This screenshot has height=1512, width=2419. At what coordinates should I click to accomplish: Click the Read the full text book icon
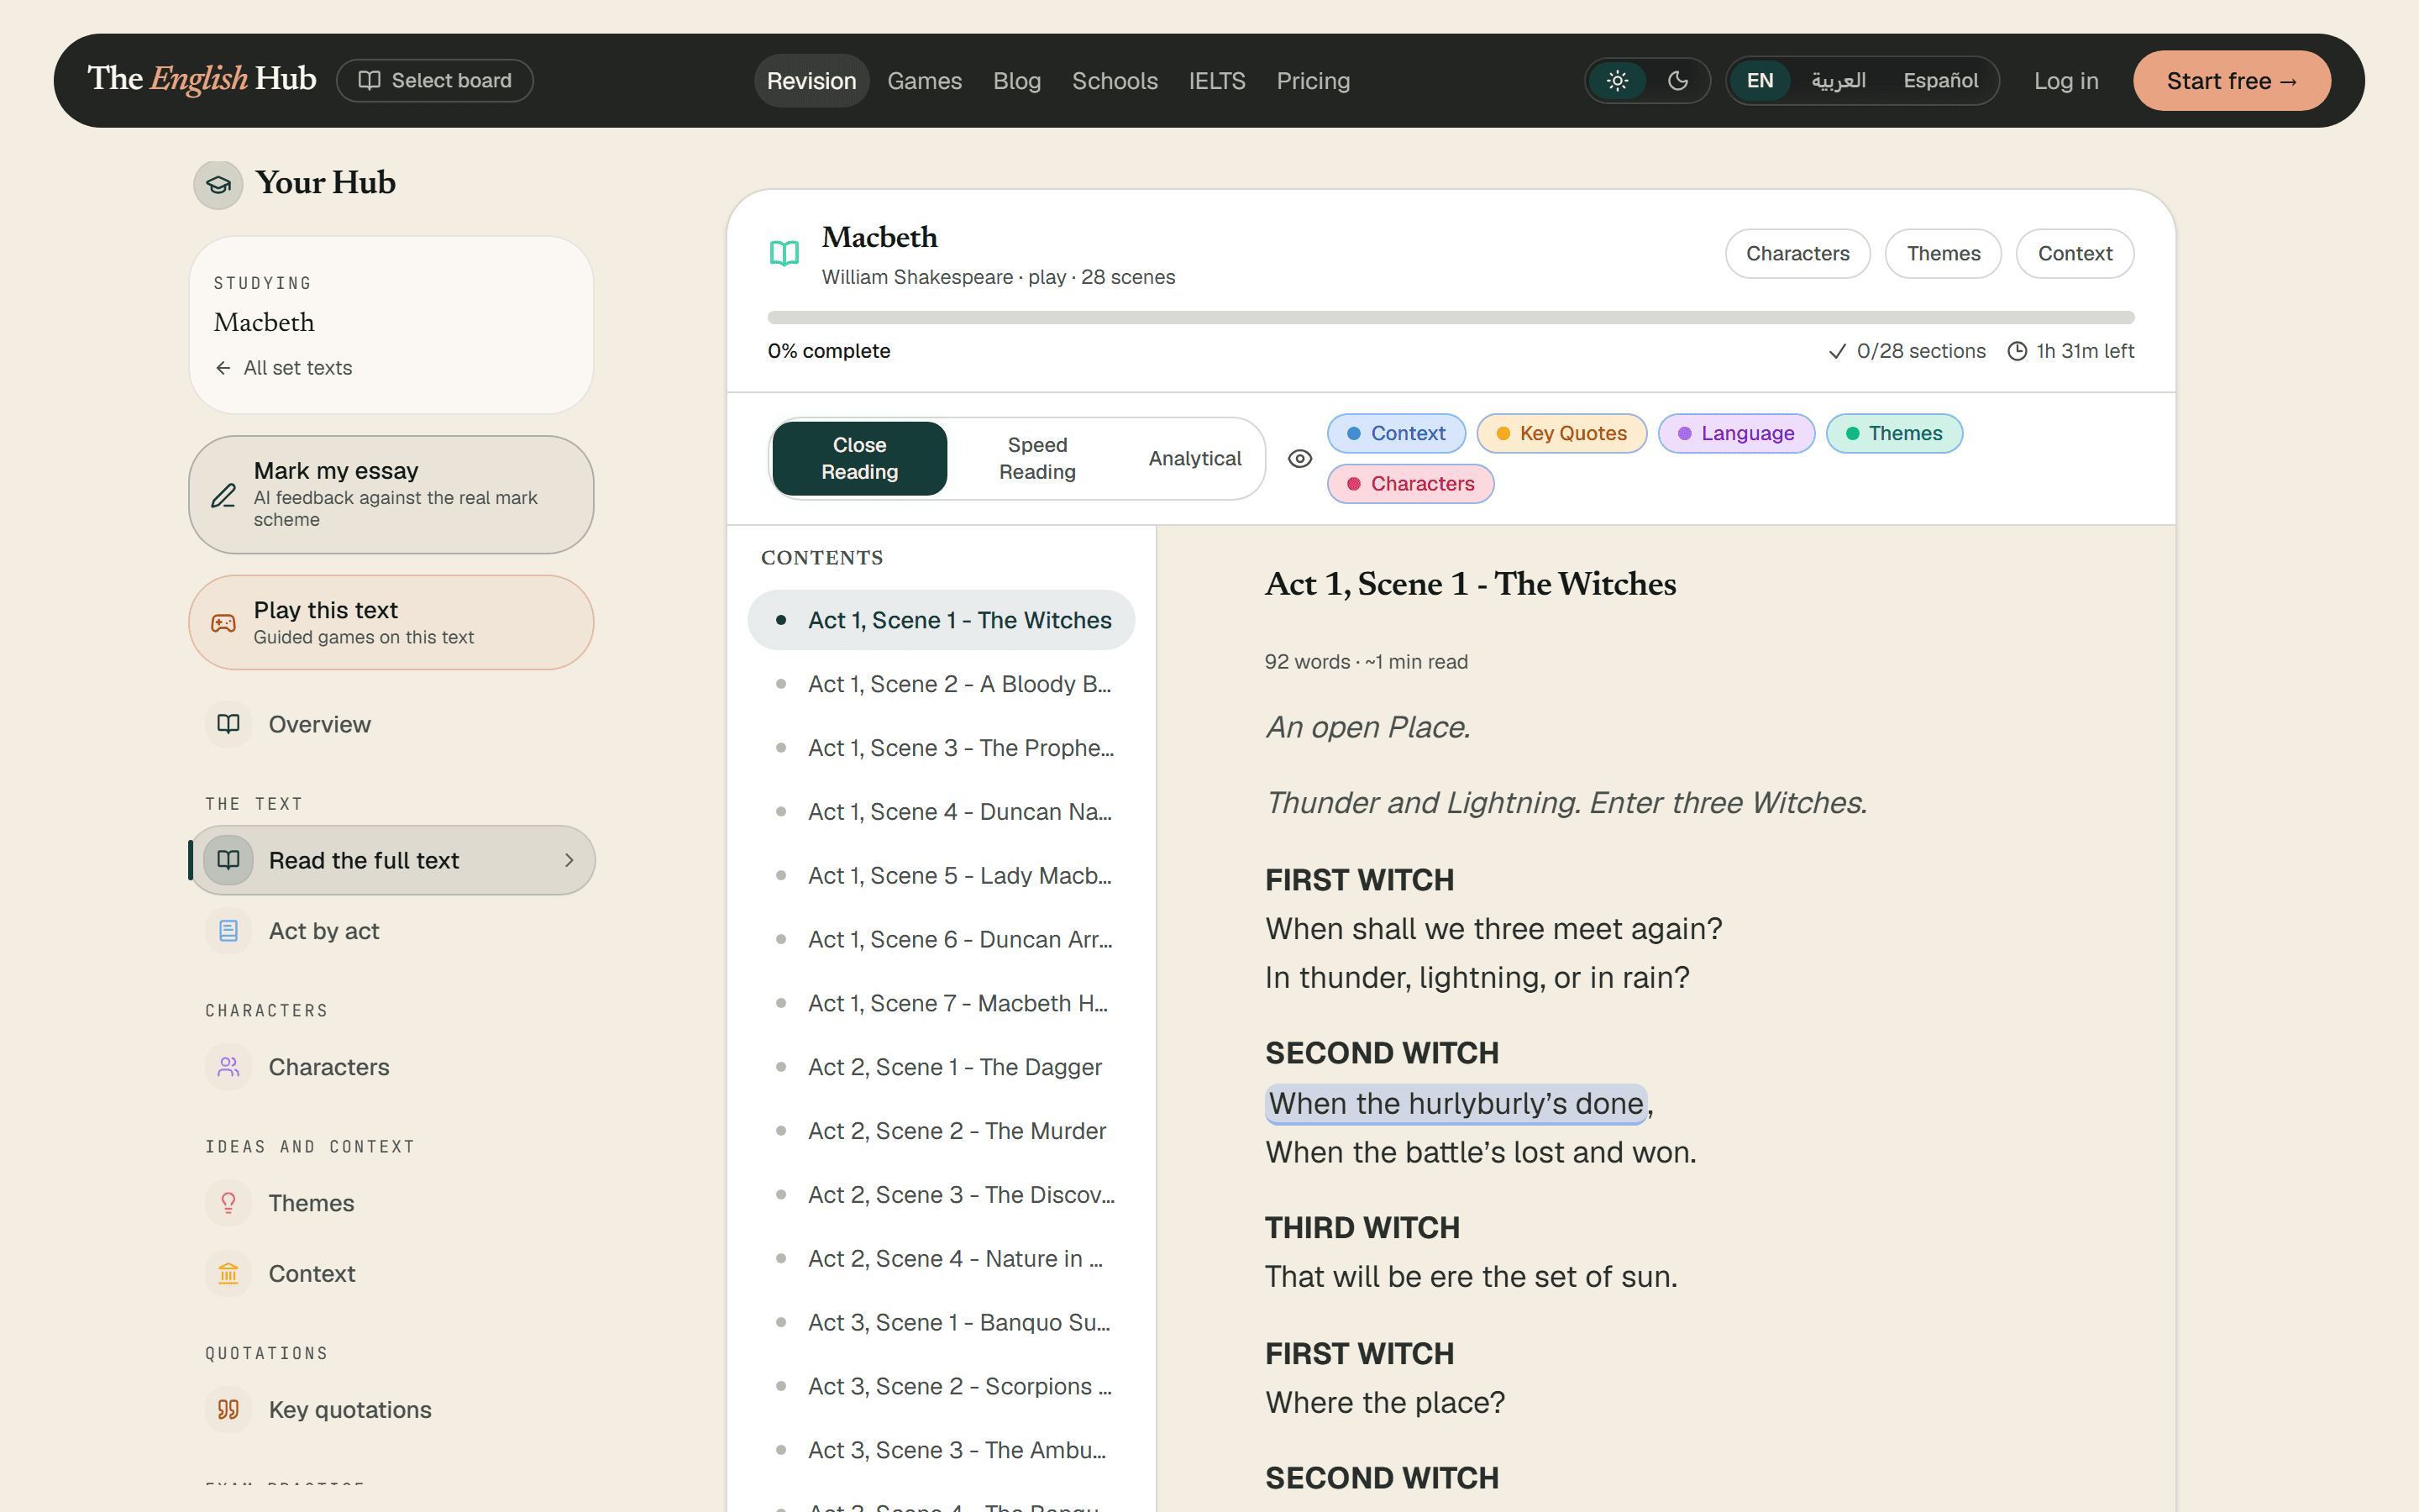click(229, 860)
